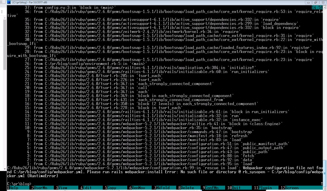Click the three-dot menu in the left window
The image size is (327, 191).
(2, 12)
